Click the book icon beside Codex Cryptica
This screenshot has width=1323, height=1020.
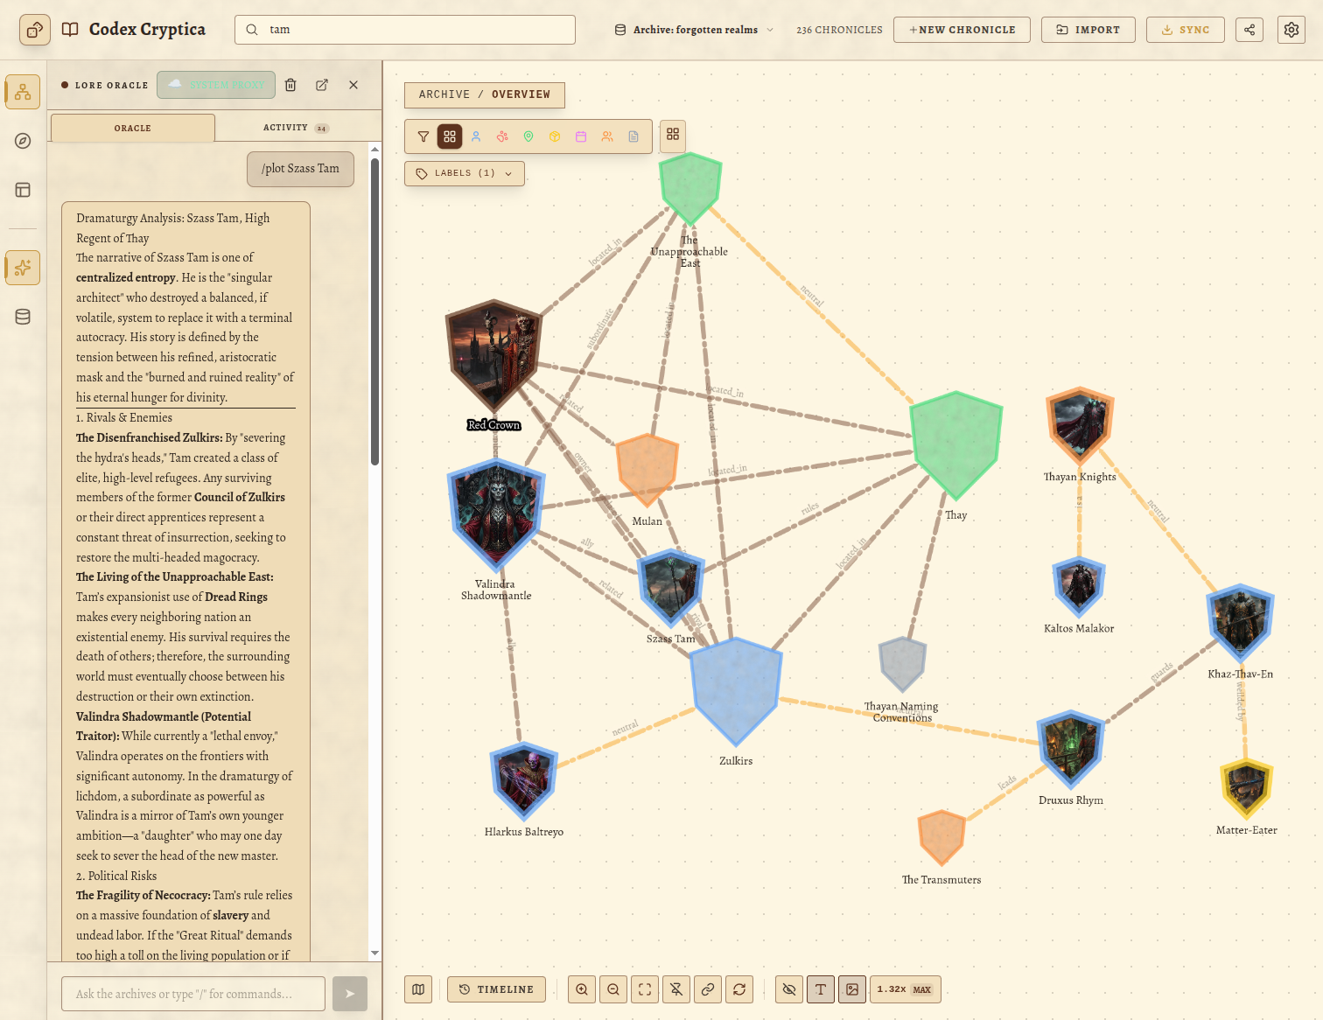[x=70, y=30]
